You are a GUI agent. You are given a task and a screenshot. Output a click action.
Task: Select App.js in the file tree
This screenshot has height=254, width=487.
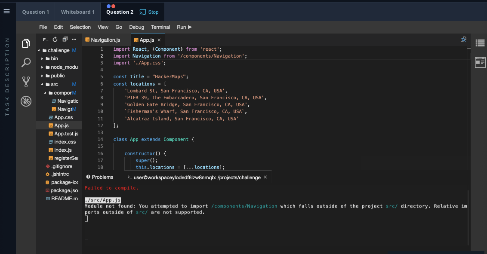(59, 125)
